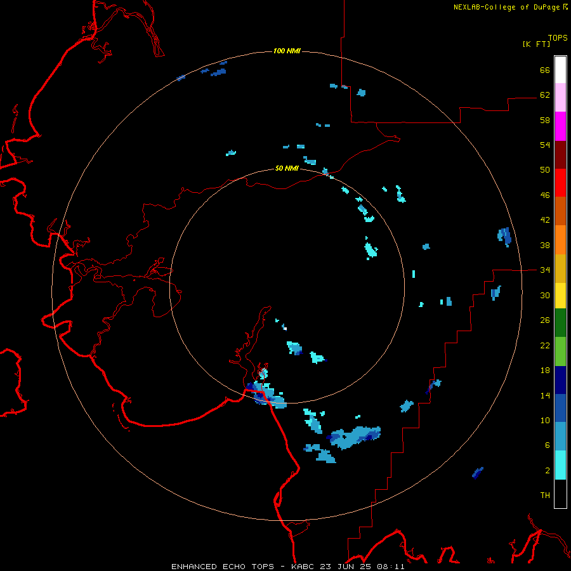Click the "14" legend value
This screenshot has width=571, height=571.
(x=545, y=395)
